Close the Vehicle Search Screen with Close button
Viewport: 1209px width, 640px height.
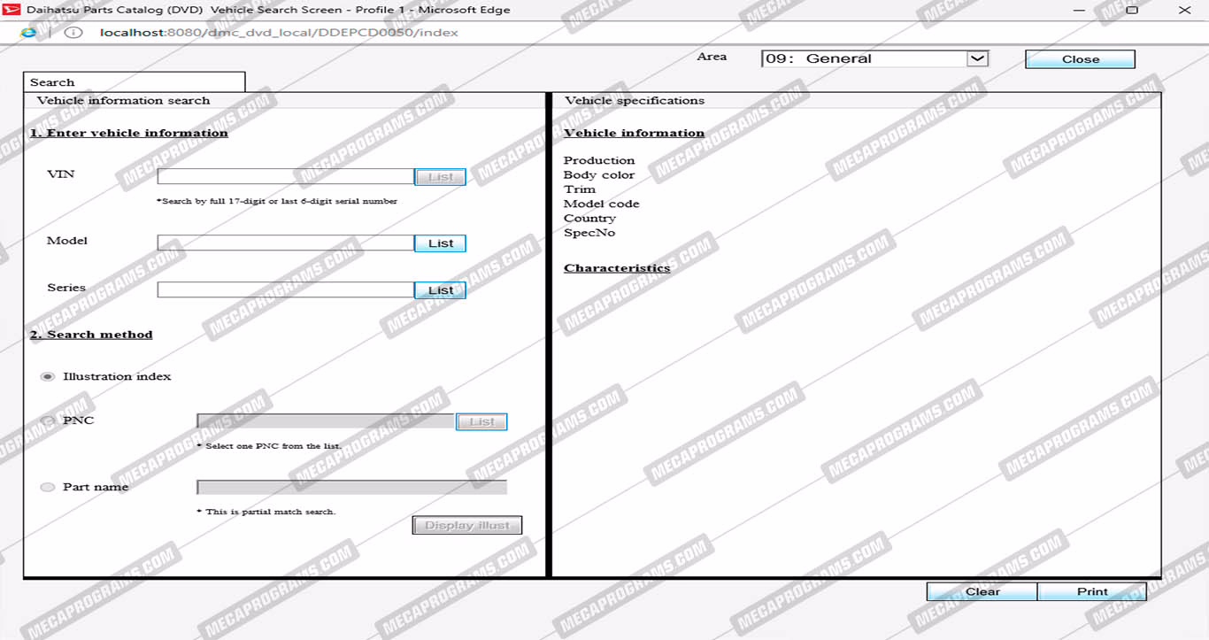1080,59
